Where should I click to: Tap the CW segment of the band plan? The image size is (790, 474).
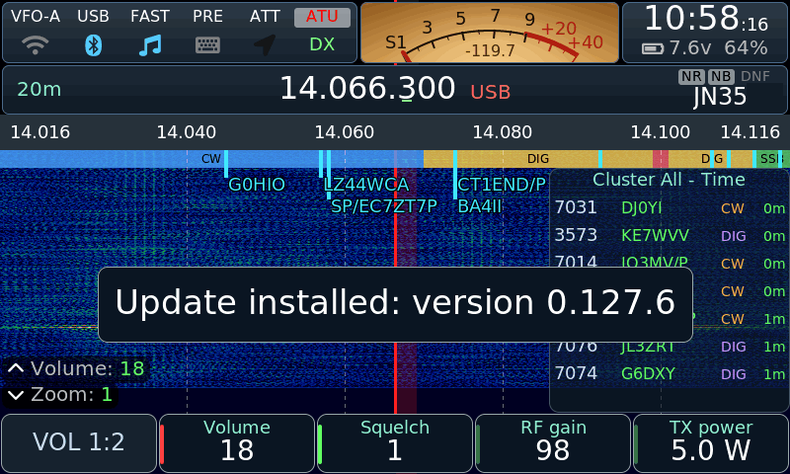211,159
